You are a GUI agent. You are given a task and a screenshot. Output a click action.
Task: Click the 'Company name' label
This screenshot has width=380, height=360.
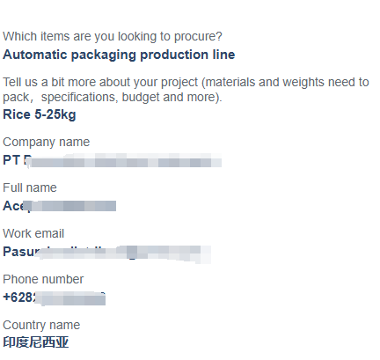(46, 142)
